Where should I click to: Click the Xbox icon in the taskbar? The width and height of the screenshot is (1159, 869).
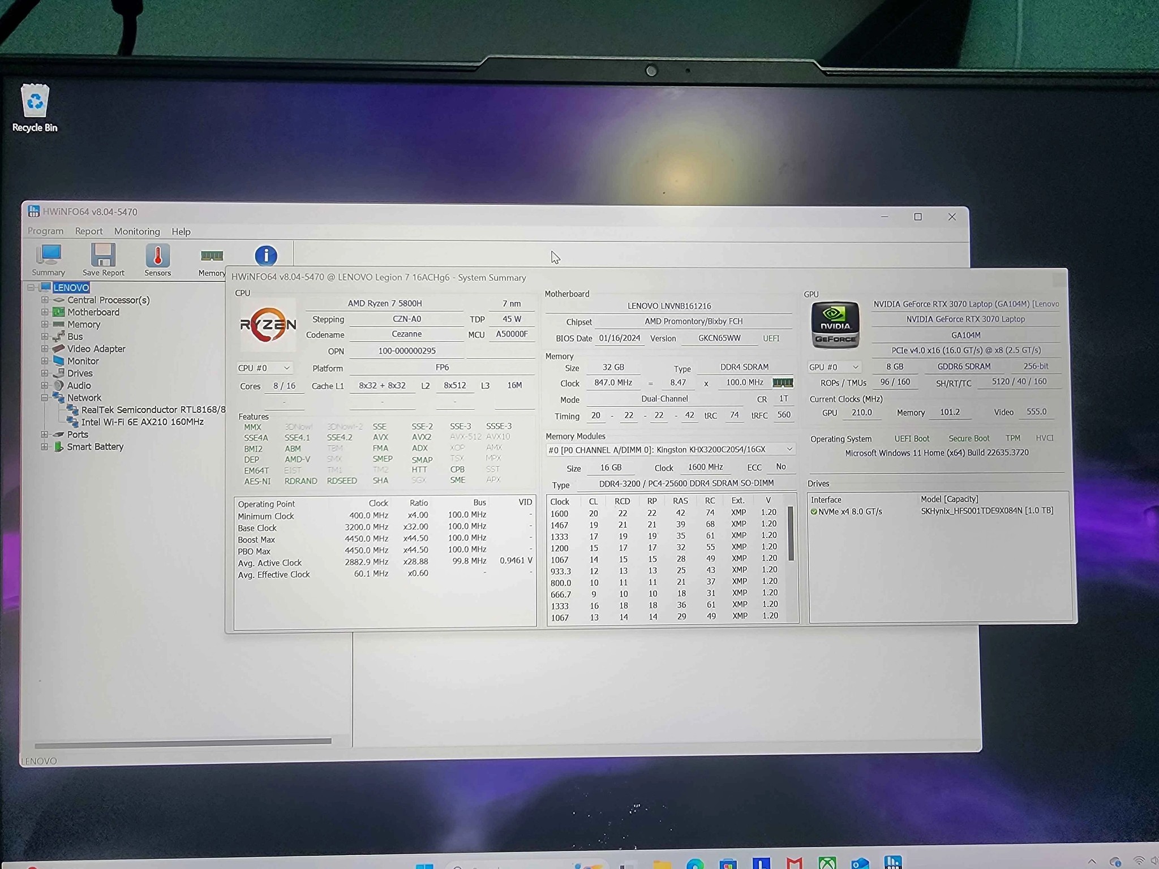tap(827, 862)
